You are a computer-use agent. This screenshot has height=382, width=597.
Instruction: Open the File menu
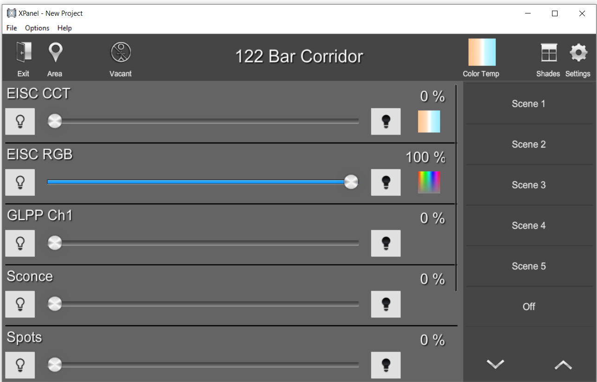(12, 28)
